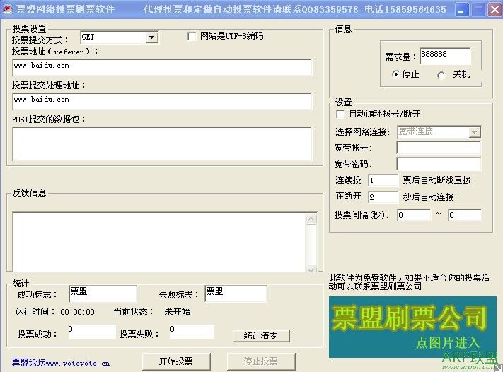Click the 宽带密码 input field
Viewport: 503px width, 372px height.
(439, 164)
